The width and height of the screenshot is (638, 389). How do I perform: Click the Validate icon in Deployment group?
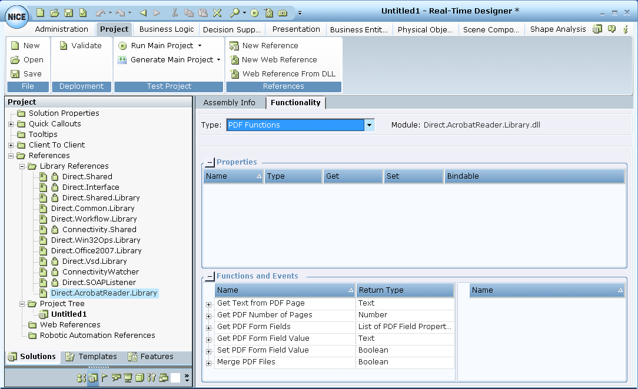[x=64, y=46]
